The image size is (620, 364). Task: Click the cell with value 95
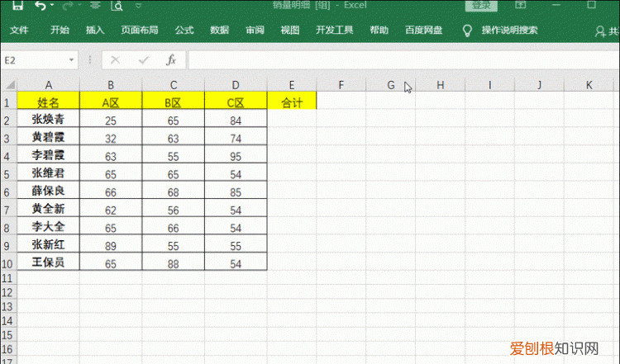[x=236, y=154]
